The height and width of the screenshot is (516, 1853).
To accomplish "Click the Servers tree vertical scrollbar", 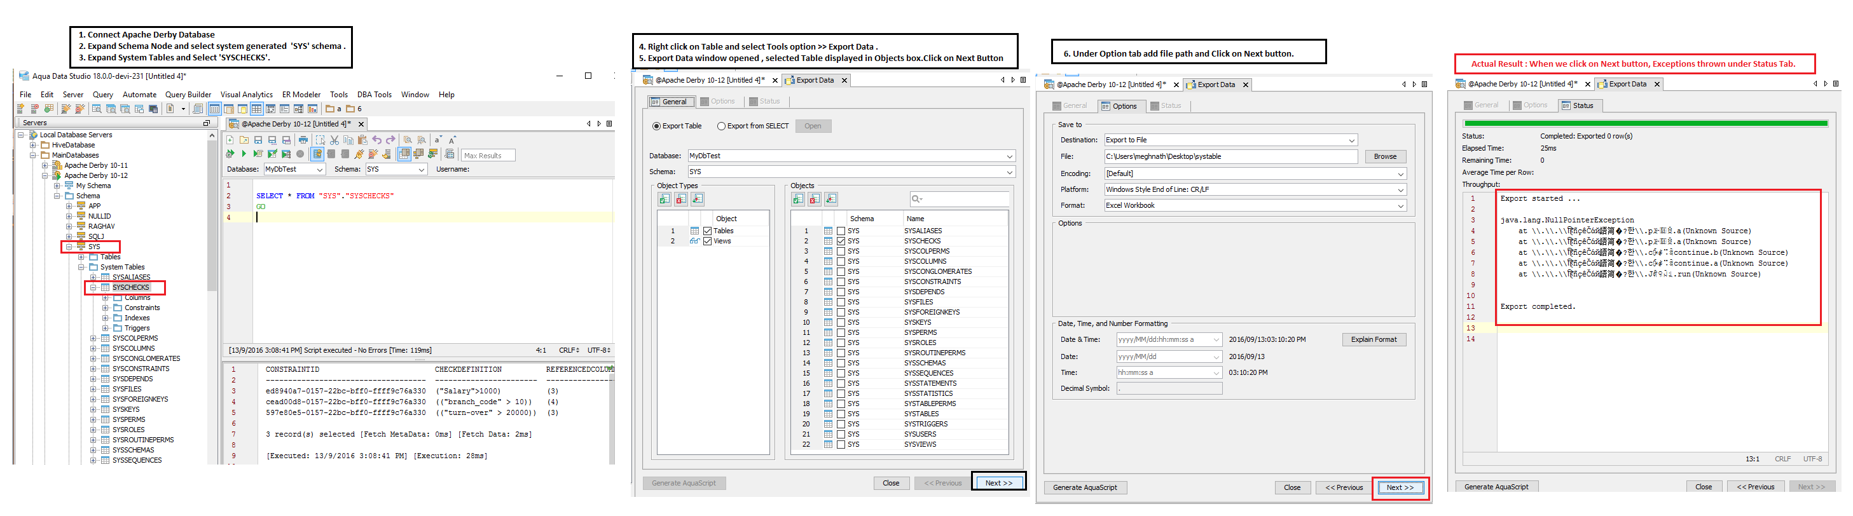I will coord(212,215).
